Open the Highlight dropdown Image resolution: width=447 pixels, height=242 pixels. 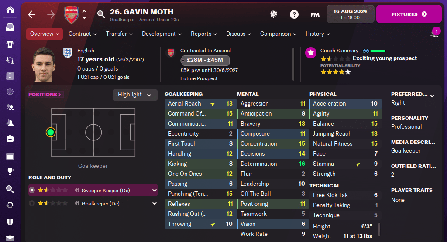coord(135,95)
